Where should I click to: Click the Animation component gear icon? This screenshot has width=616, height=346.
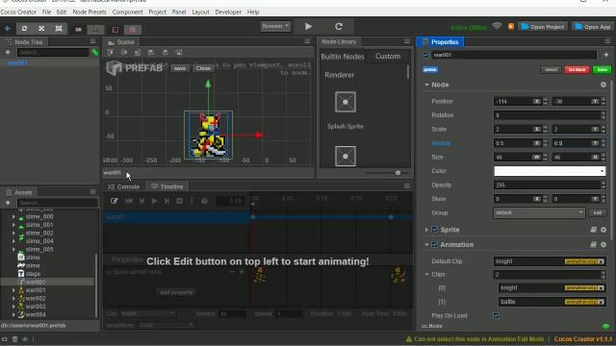(x=603, y=244)
